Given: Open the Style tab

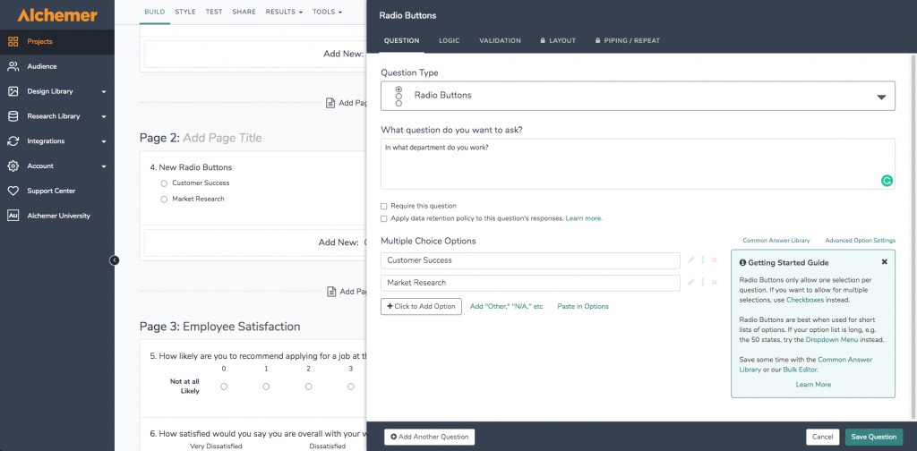Looking at the screenshot, I should pos(185,12).
